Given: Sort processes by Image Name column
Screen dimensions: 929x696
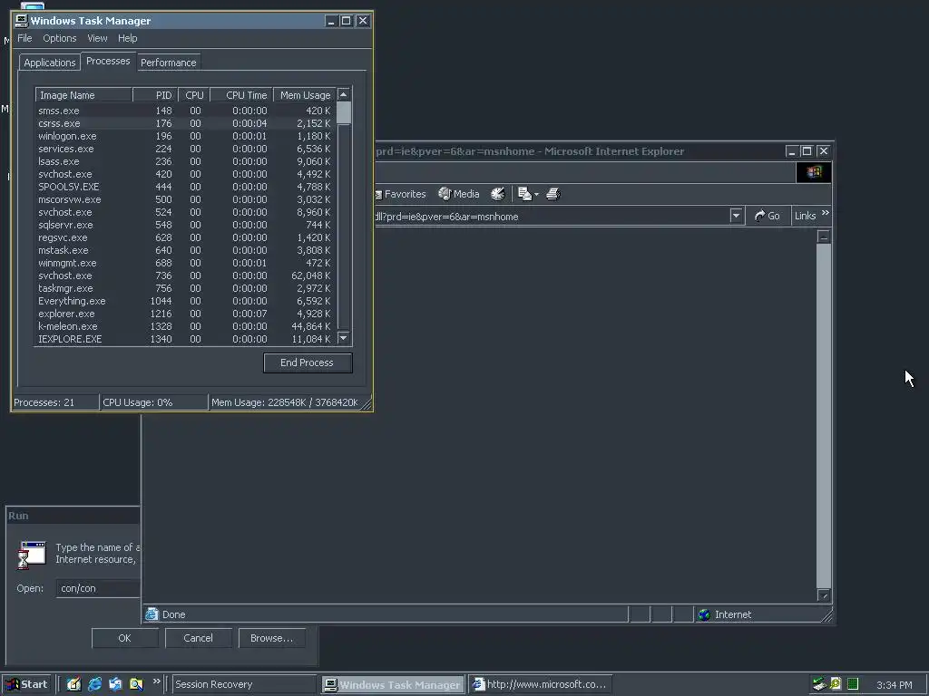Looking at the screenshot, I should [83, 95].
